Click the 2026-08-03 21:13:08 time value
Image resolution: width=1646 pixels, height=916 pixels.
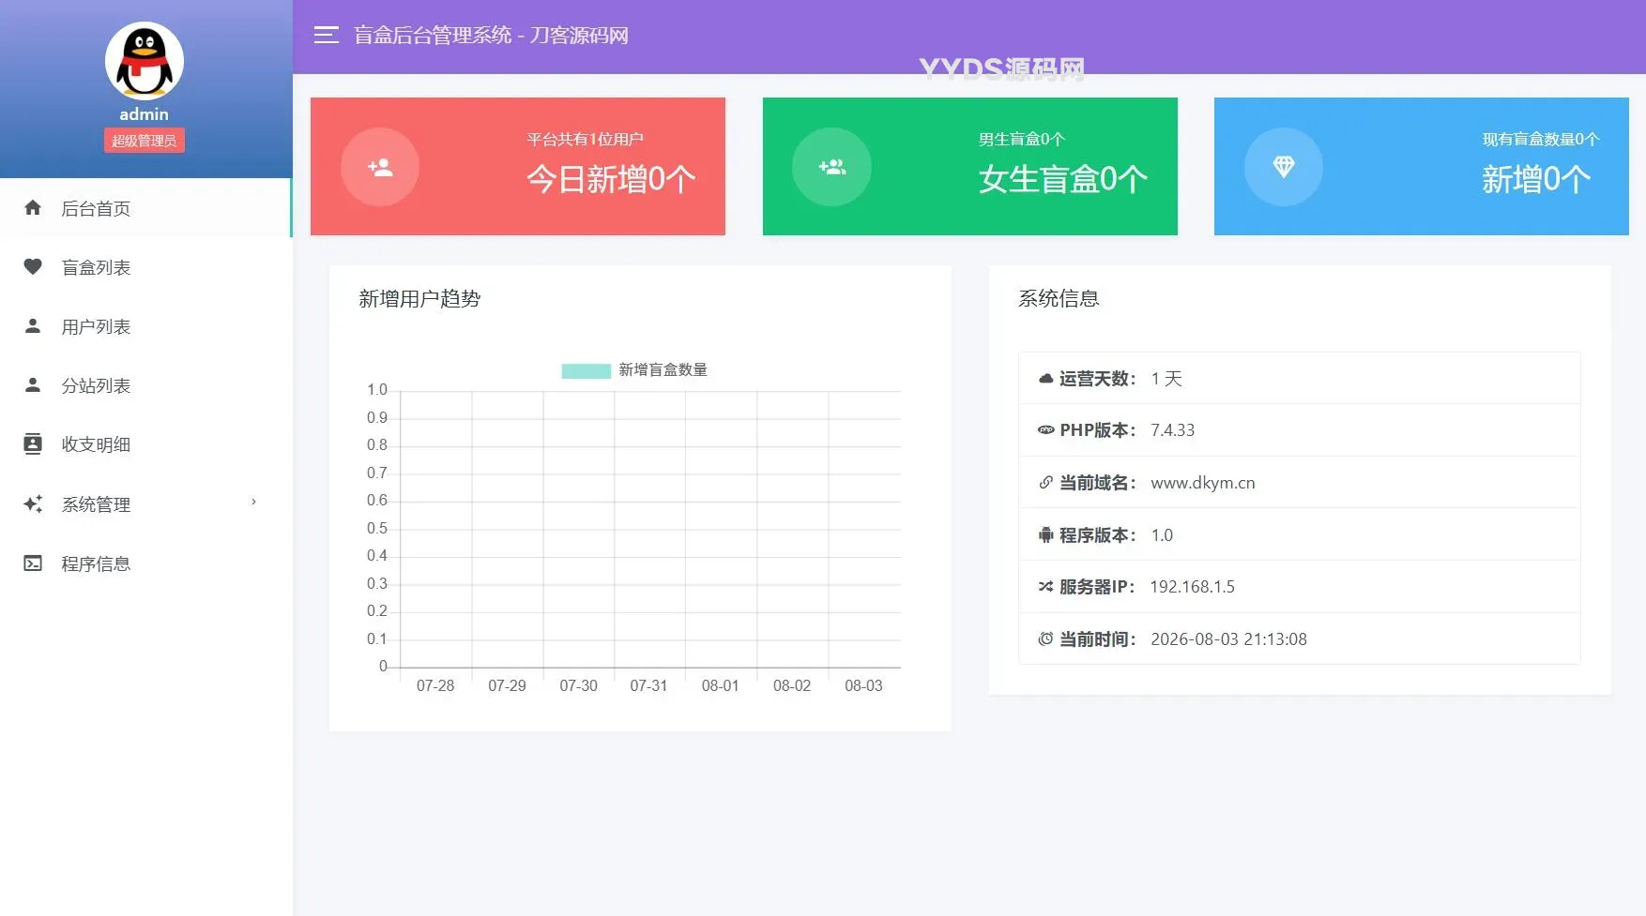tap(1229, 639)
